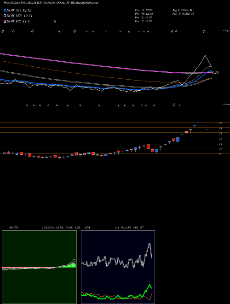Click the 'Avg V: 0.002 M' volume text
230x304 pixels.
182,10
